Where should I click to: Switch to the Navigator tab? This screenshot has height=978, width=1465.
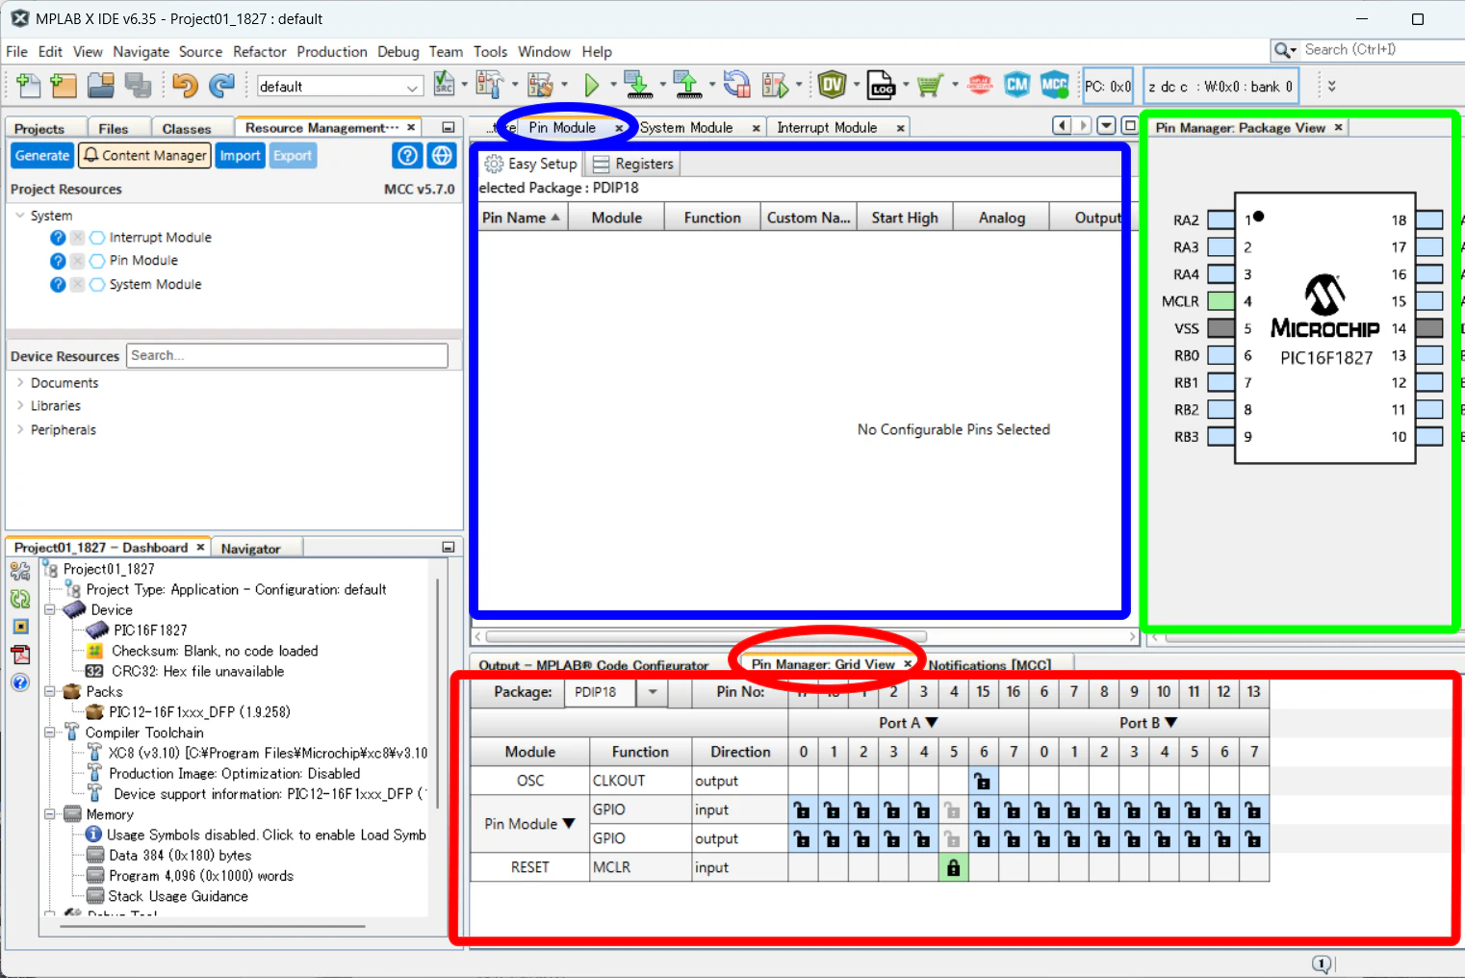[250, 549]
